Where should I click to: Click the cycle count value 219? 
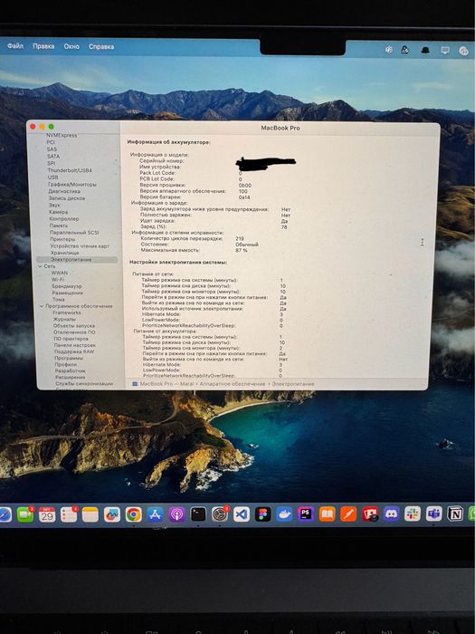(x=240, y=238)
